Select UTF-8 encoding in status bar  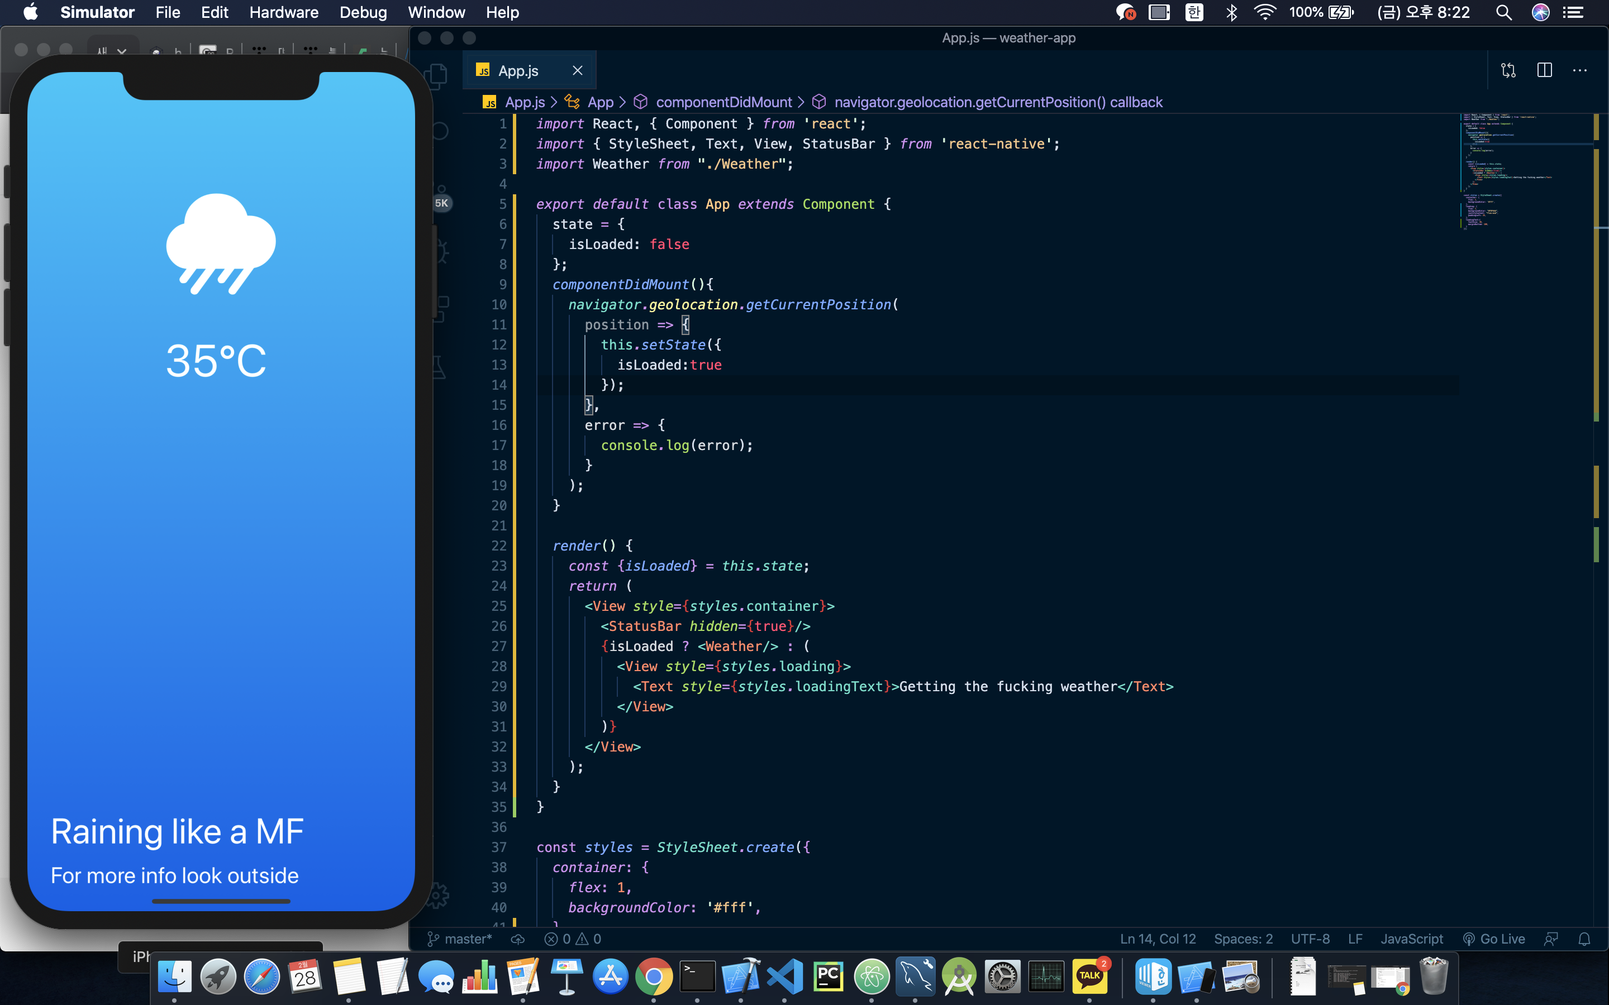[1310, 939]
